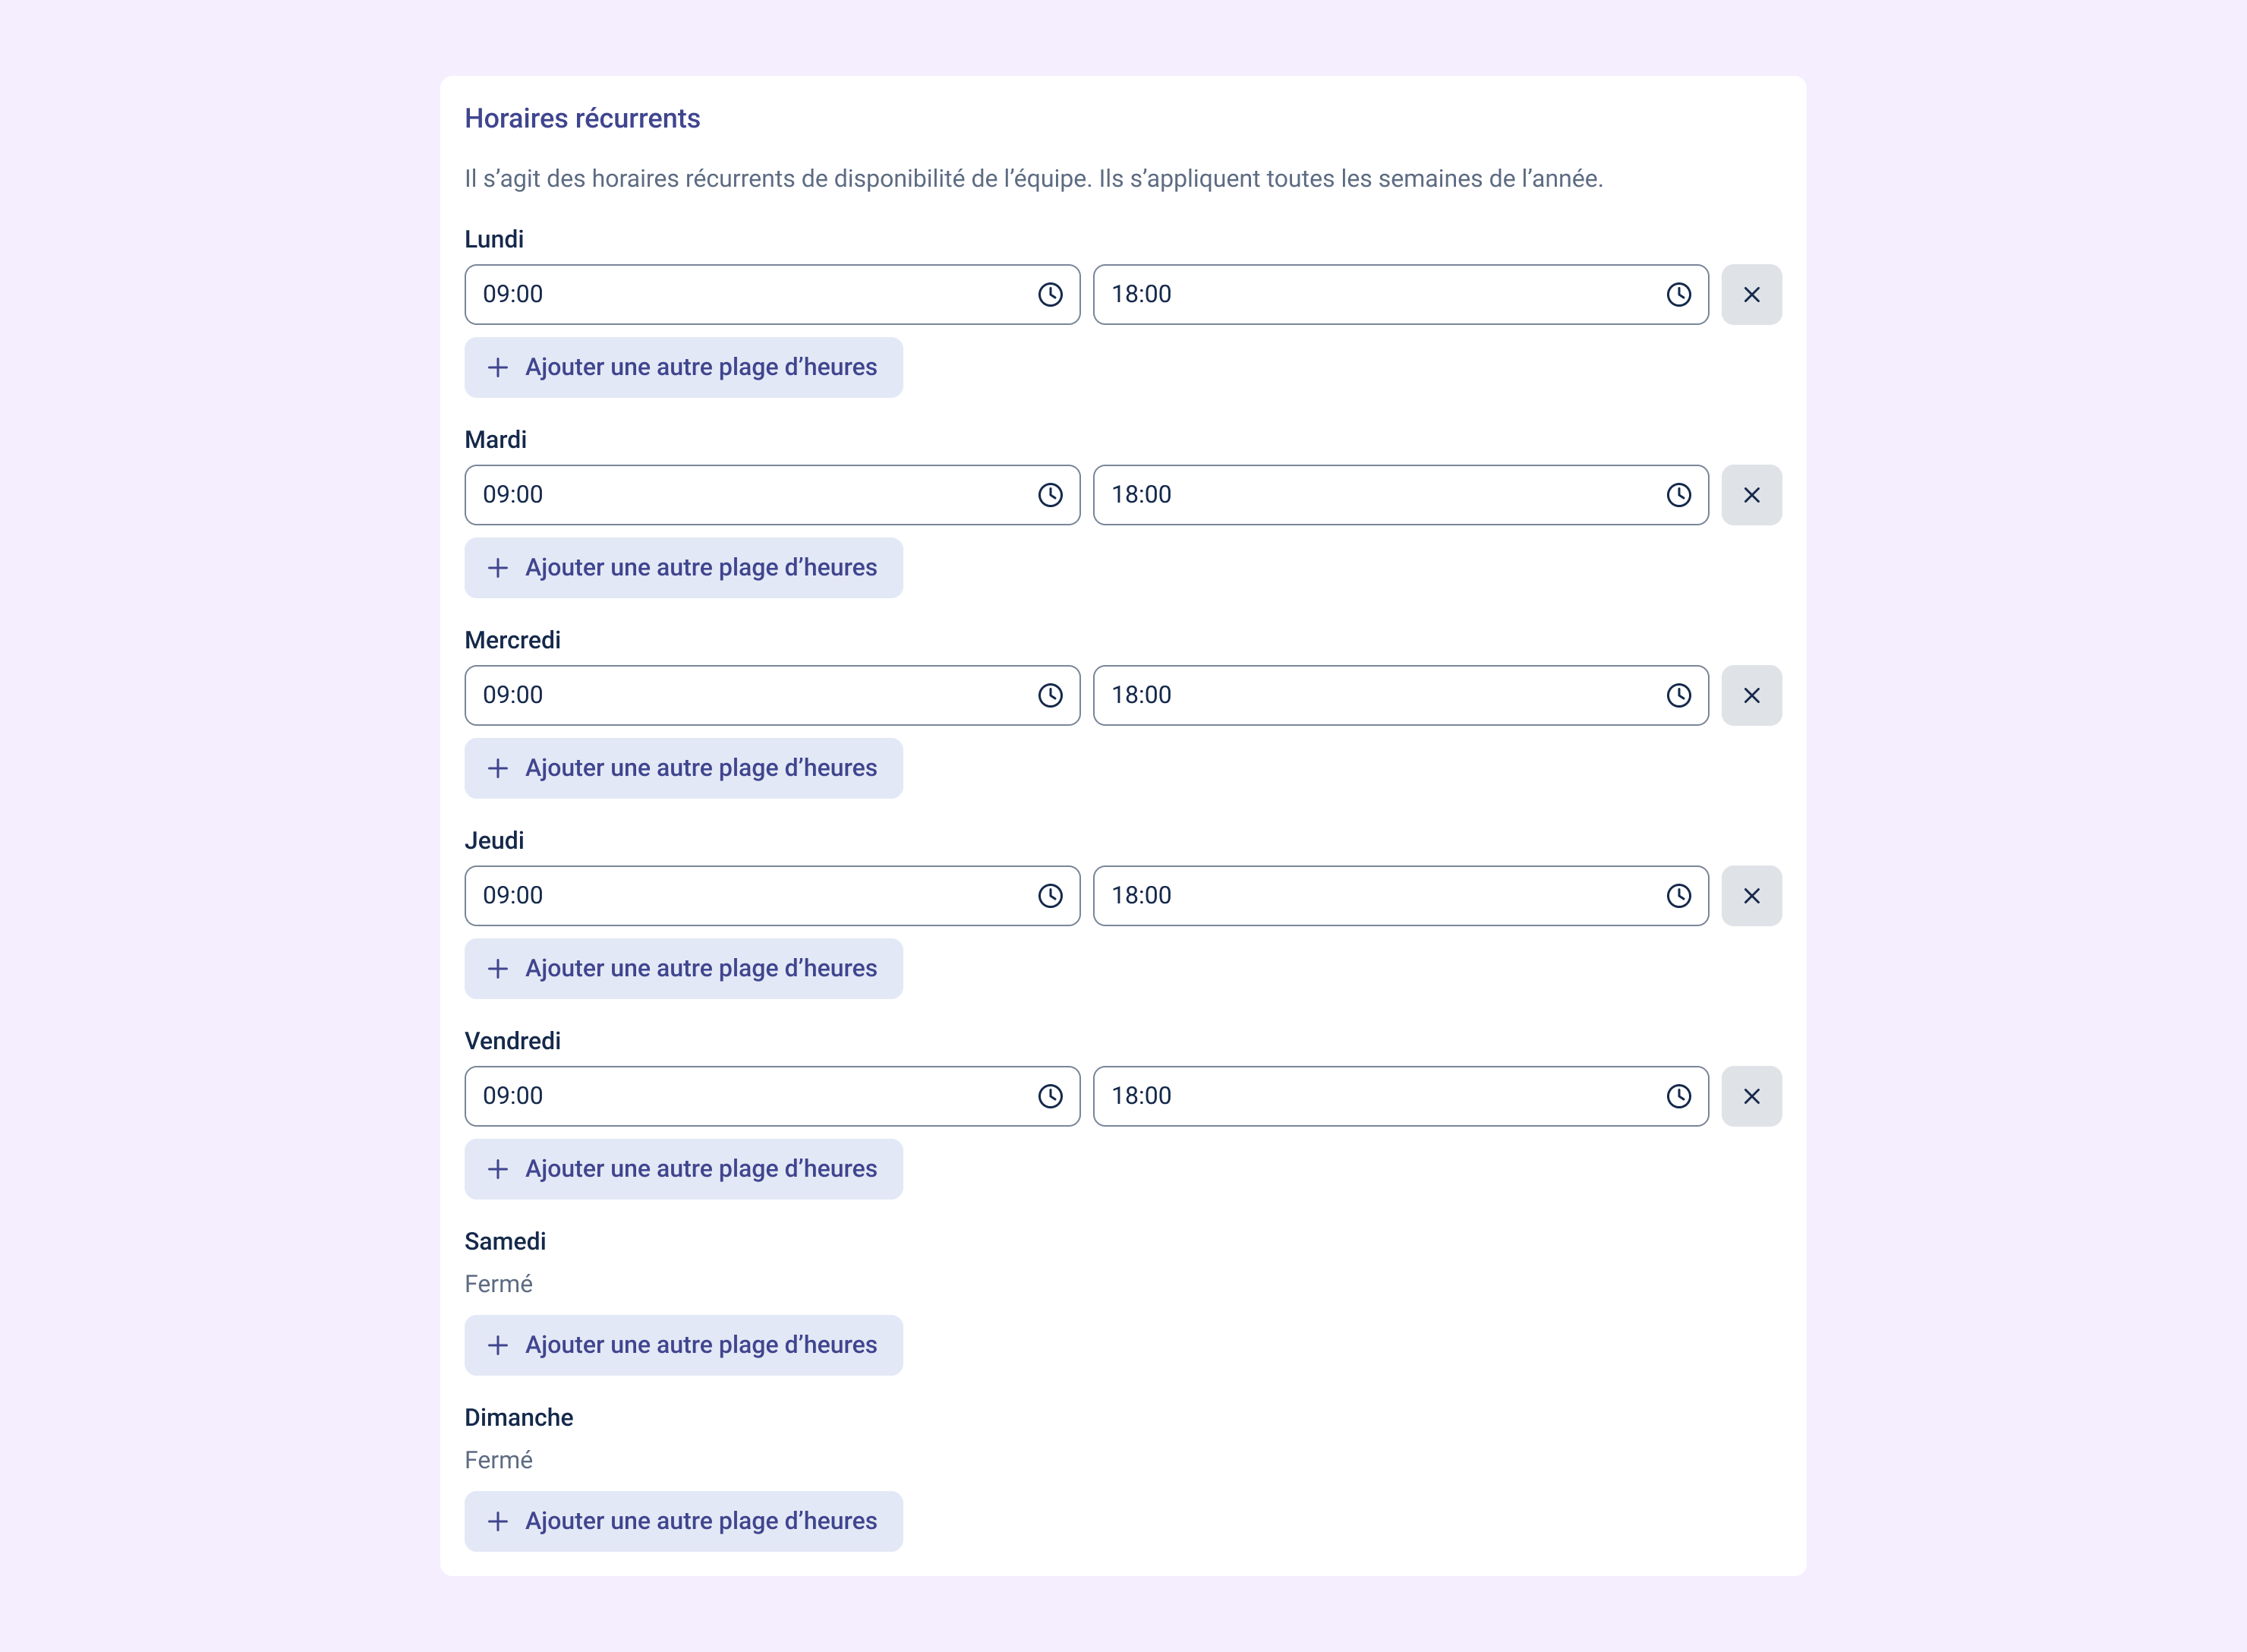Open the clock picker for Jeudi start time
The width and height of the screenshot is (2247, 1652).
point(1050,896)
